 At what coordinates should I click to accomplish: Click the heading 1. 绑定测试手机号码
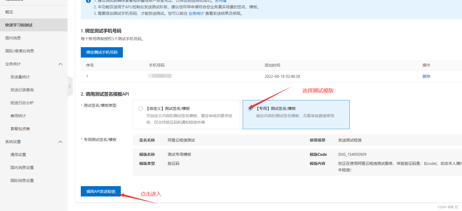101,31
